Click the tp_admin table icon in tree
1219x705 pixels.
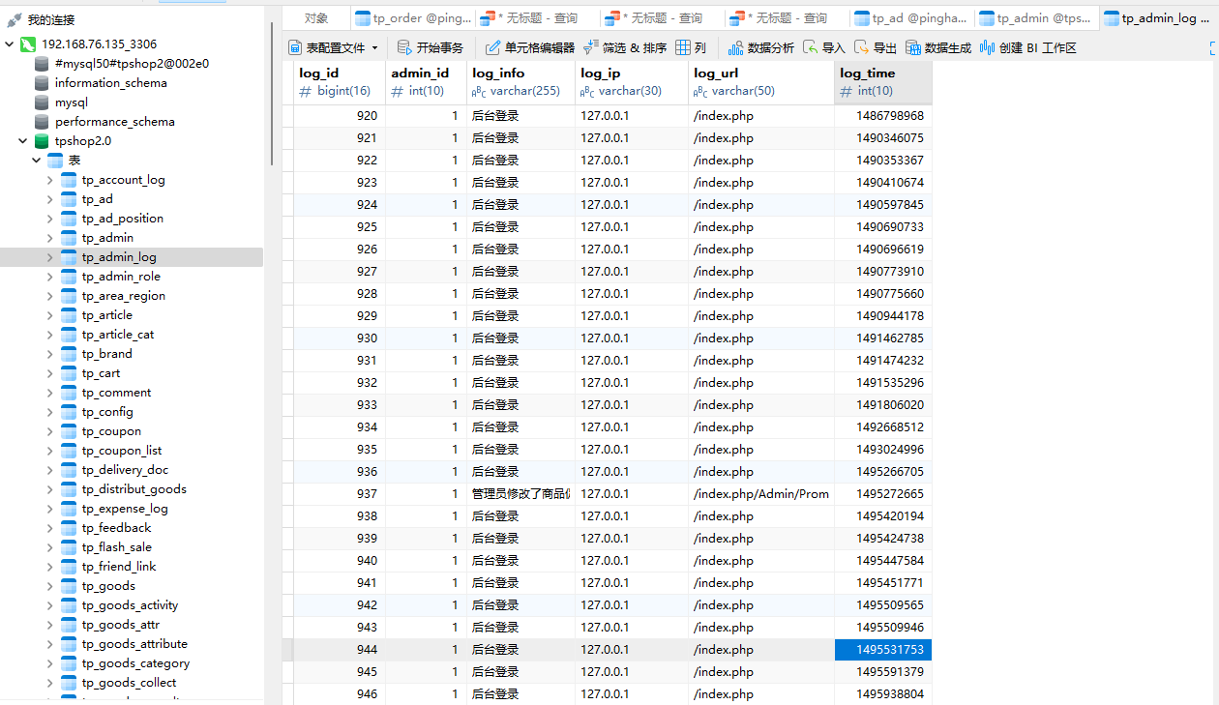point(69,238)
